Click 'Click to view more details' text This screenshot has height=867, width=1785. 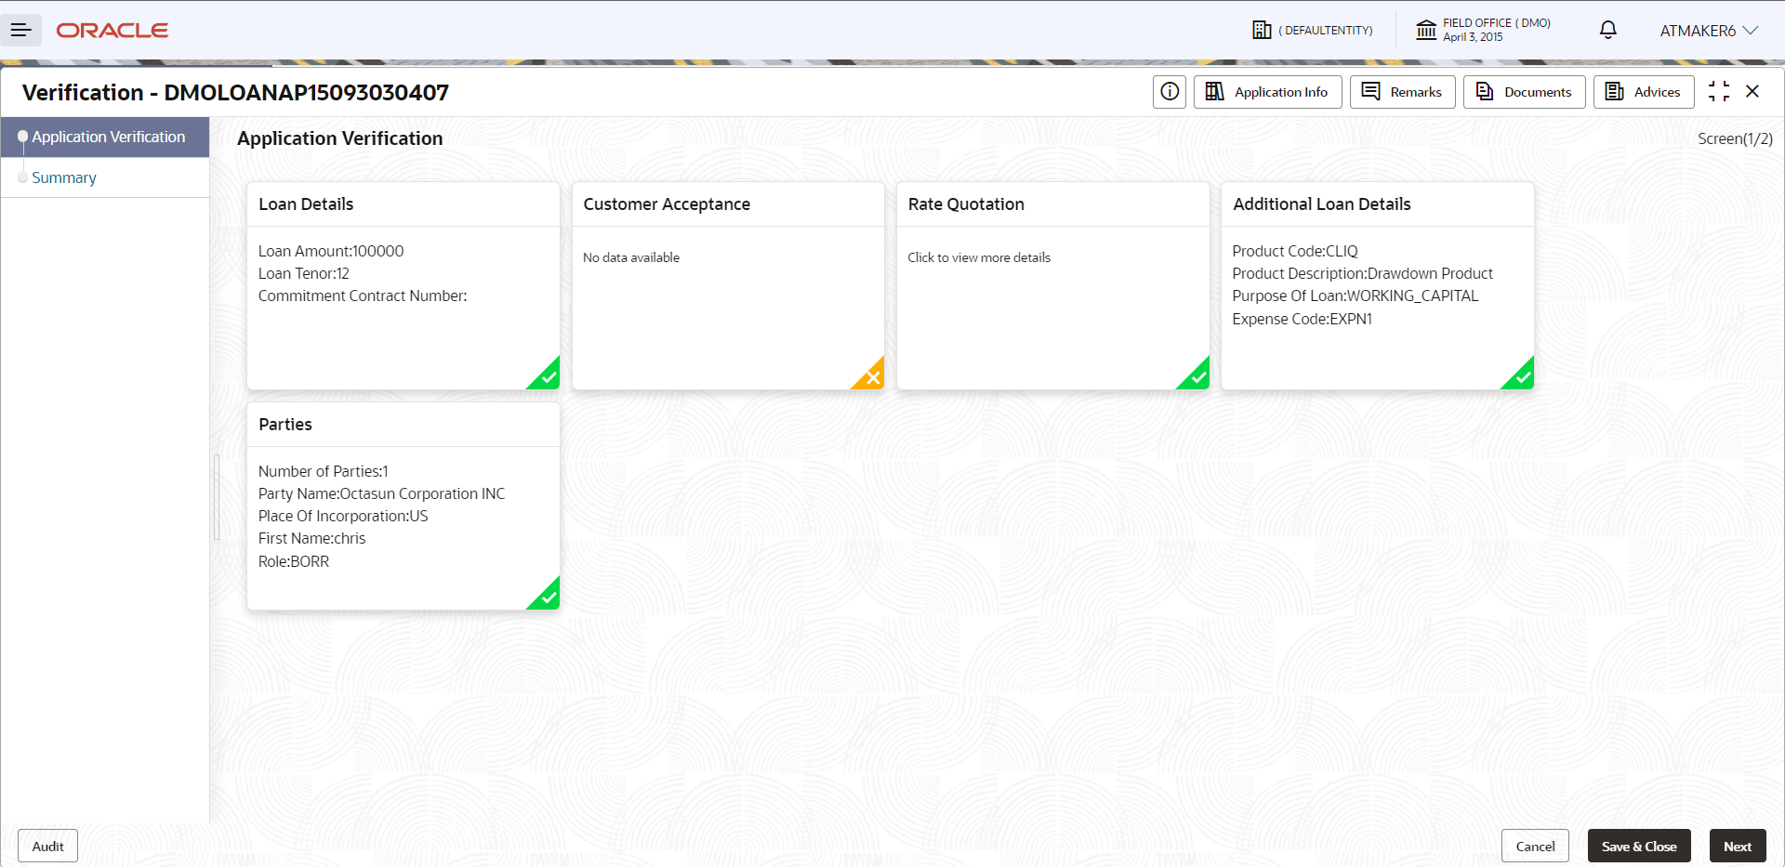pos(979,257)
